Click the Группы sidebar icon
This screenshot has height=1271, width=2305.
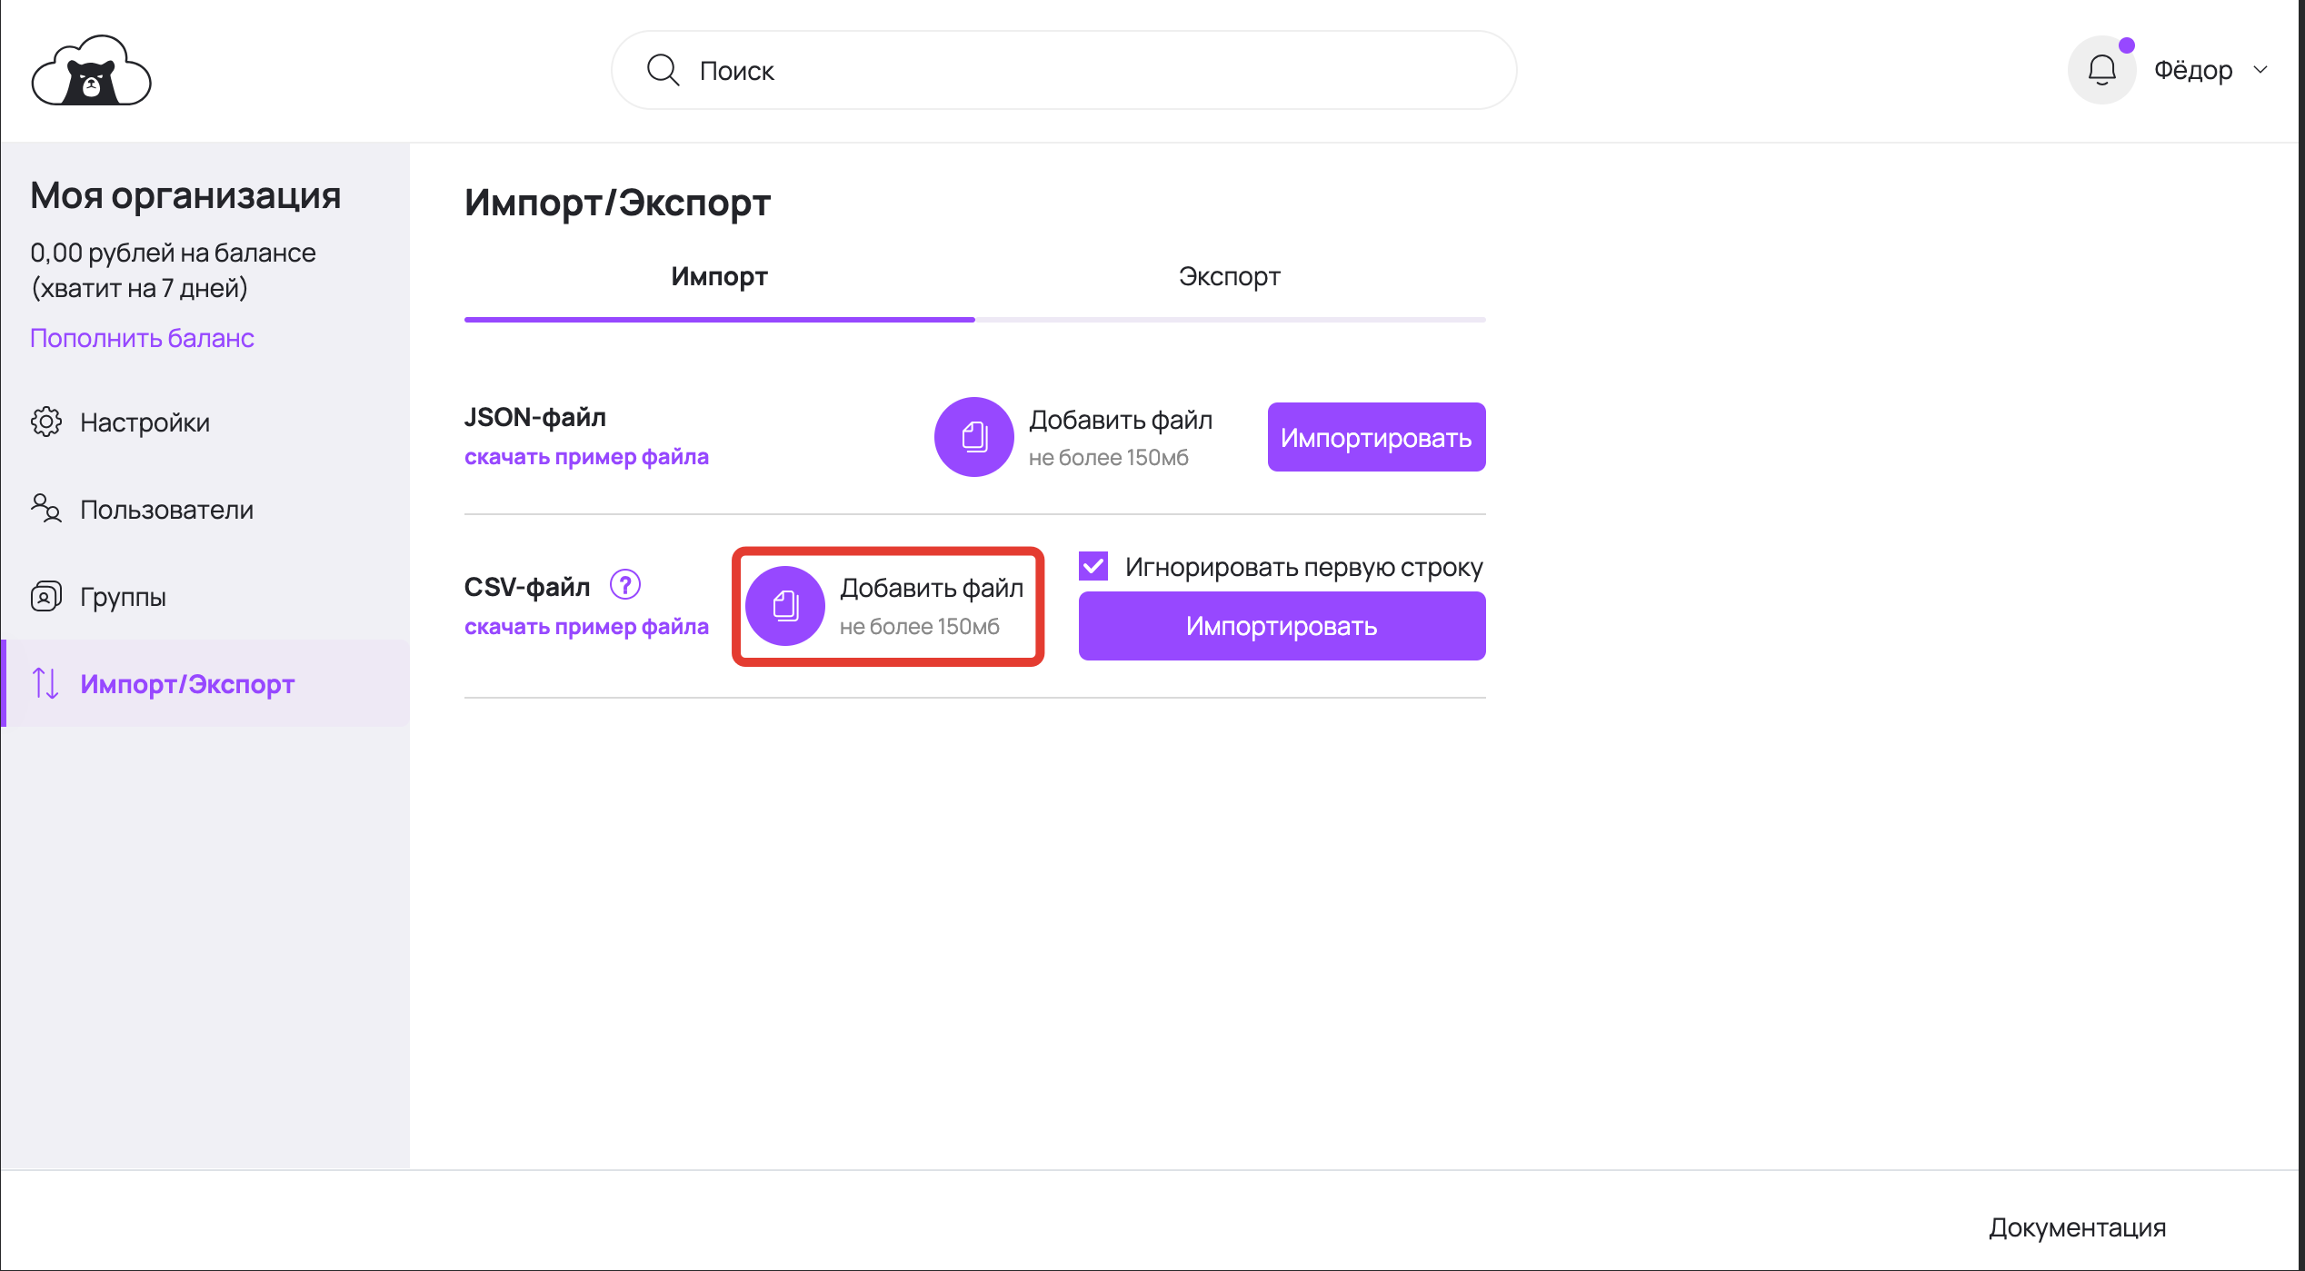pyautogui.click(x=45, y=596)
